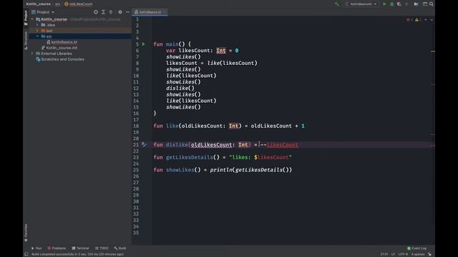Click the select opened file target icon
This screenshot has height=257, width=458.
click(x=96, y=12)
